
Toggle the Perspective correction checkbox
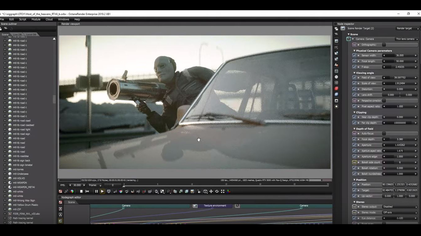tap(384, 101)
